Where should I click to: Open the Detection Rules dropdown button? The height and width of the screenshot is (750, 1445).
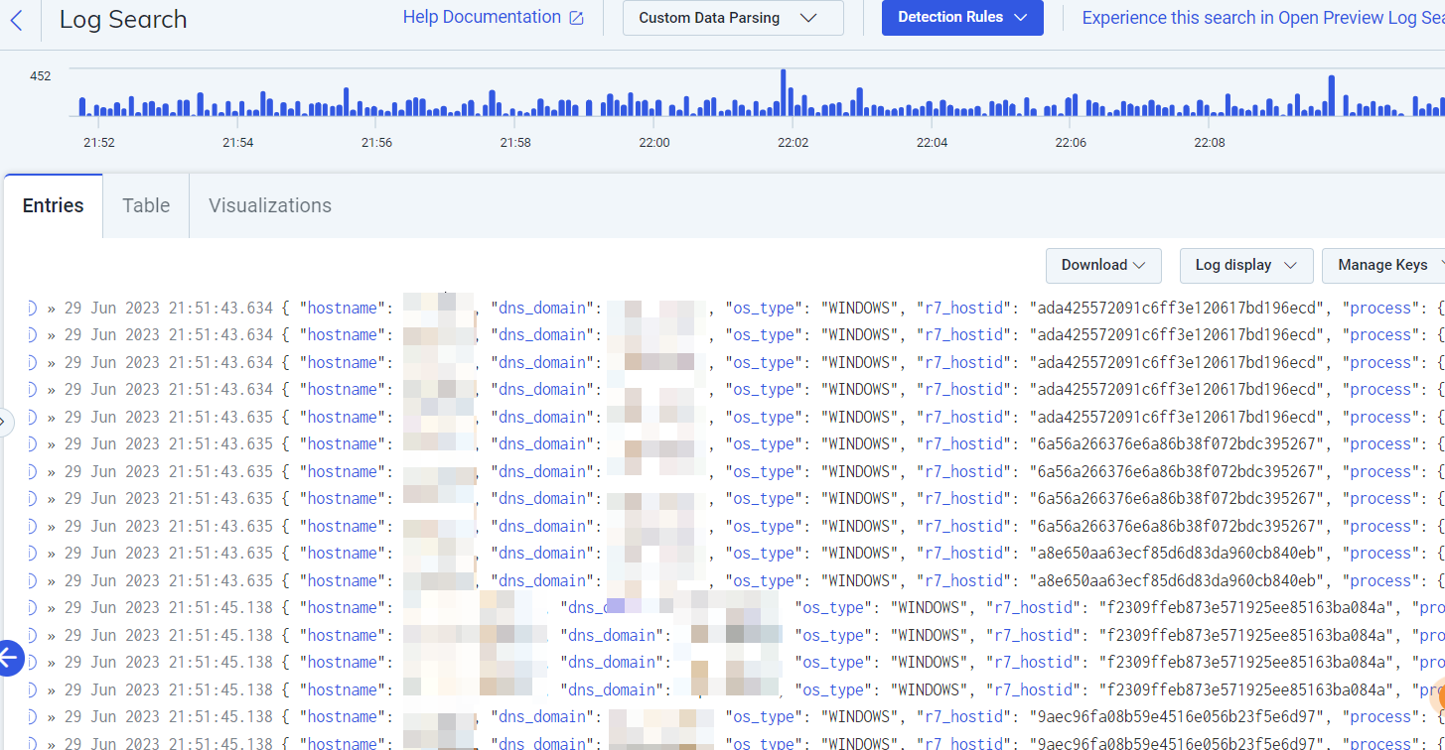click(962, 17)
